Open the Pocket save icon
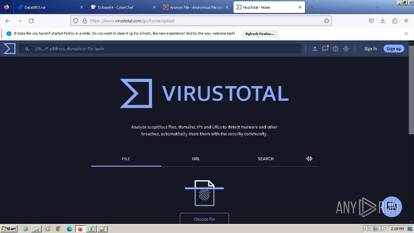The image size is (414, 233). point(371,21)
